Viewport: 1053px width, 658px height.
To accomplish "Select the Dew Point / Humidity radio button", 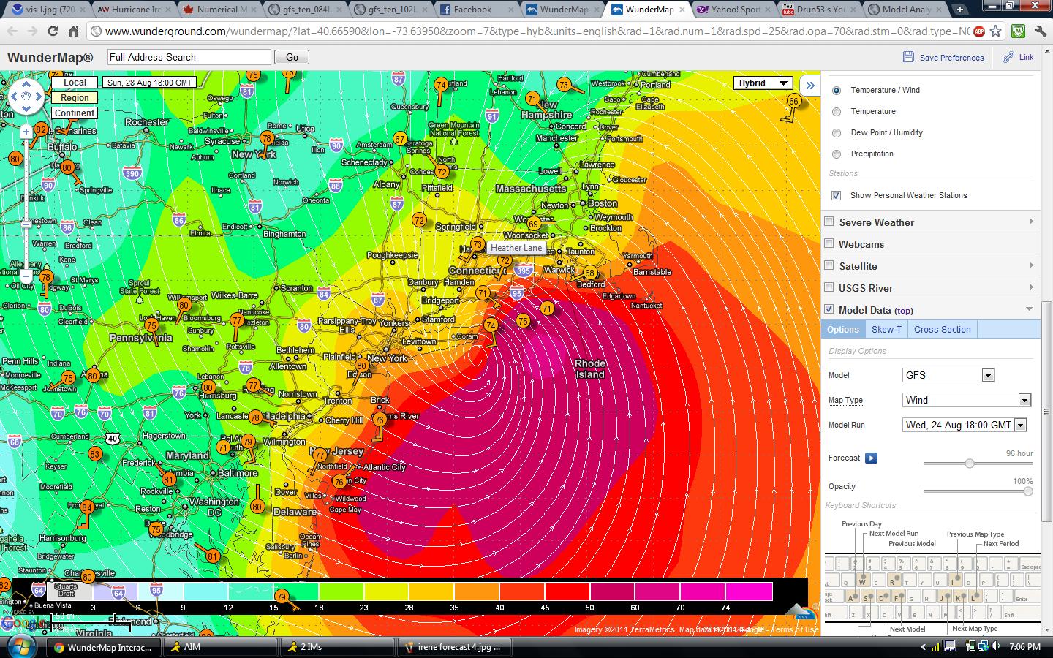I will point(837,132).
